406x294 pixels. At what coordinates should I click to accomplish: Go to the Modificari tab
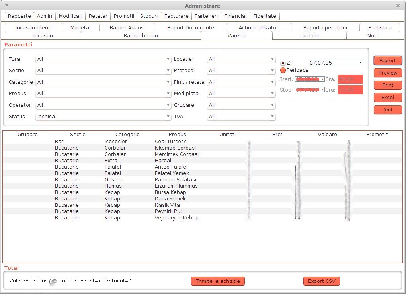70,16
